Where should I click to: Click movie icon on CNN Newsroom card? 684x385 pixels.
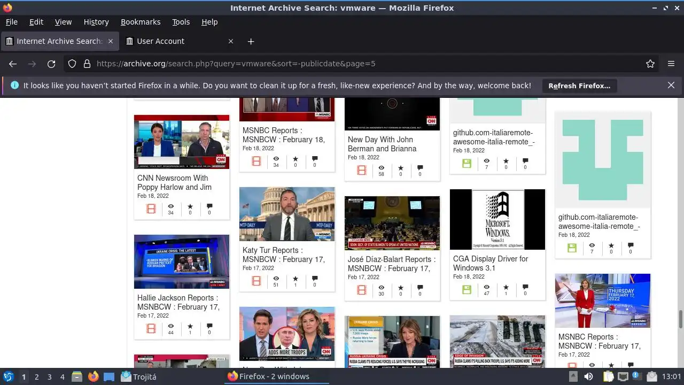[x=151, y=209]
